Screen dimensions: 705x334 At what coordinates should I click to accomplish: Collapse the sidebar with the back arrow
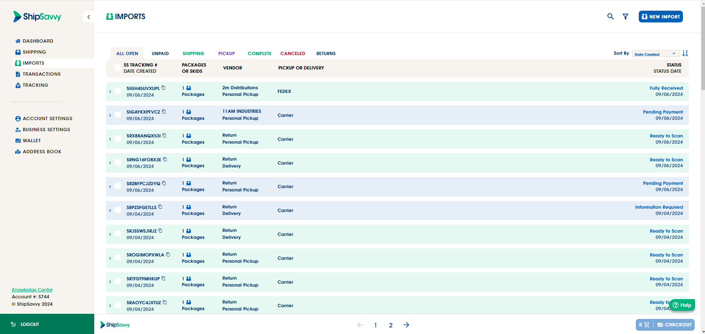pos(89,17)
